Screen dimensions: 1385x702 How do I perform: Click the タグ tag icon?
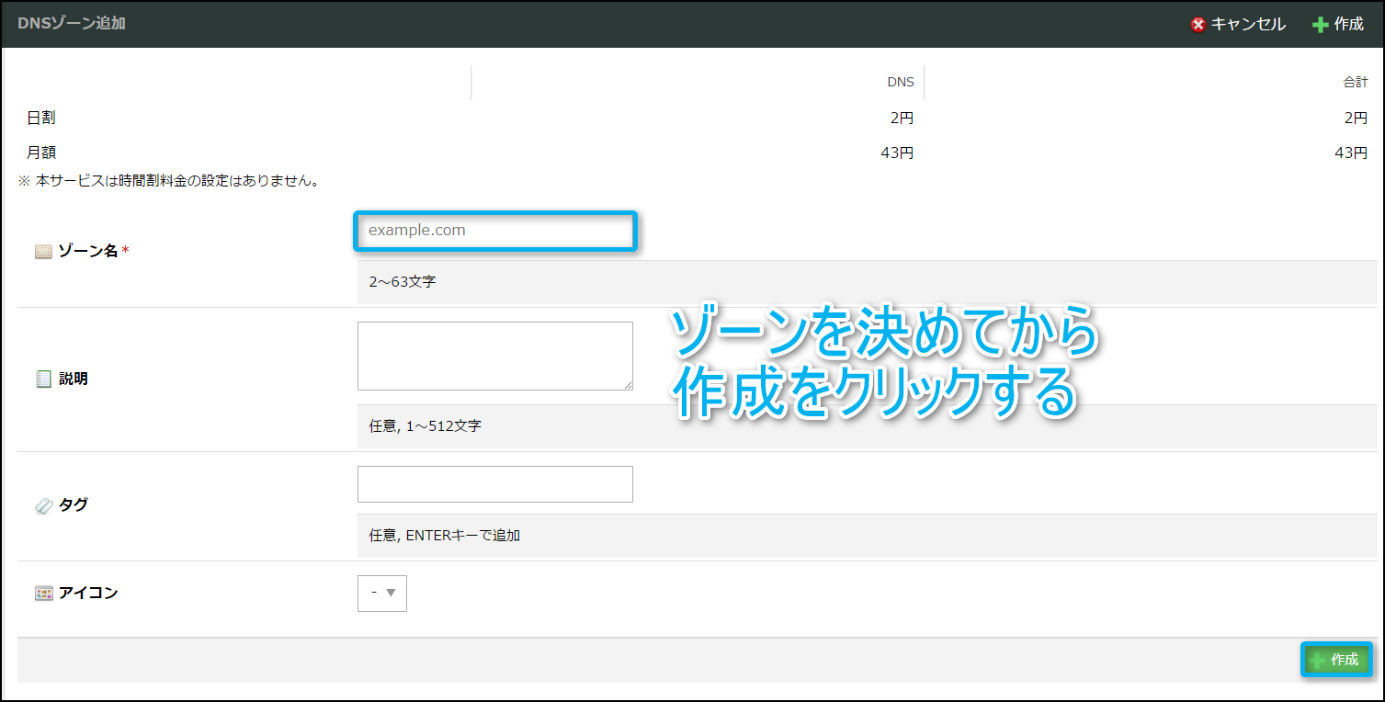pos(43,505)
